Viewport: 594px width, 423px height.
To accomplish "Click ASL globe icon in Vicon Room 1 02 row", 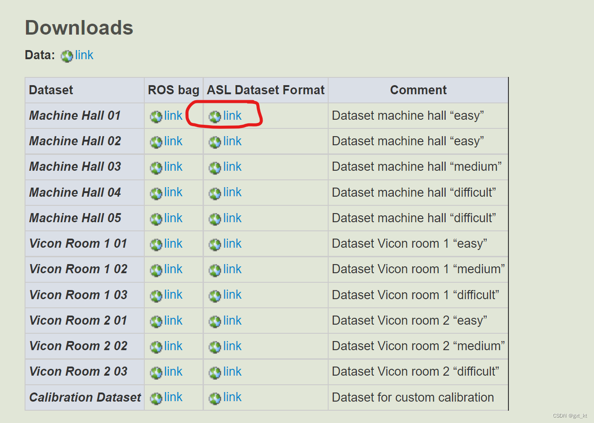I will tap(215, 270).
